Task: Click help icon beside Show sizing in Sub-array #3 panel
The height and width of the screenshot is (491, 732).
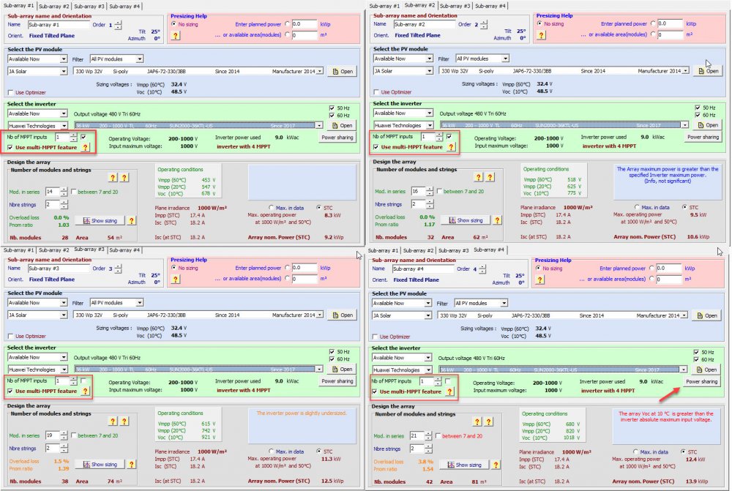Action: 131,465
